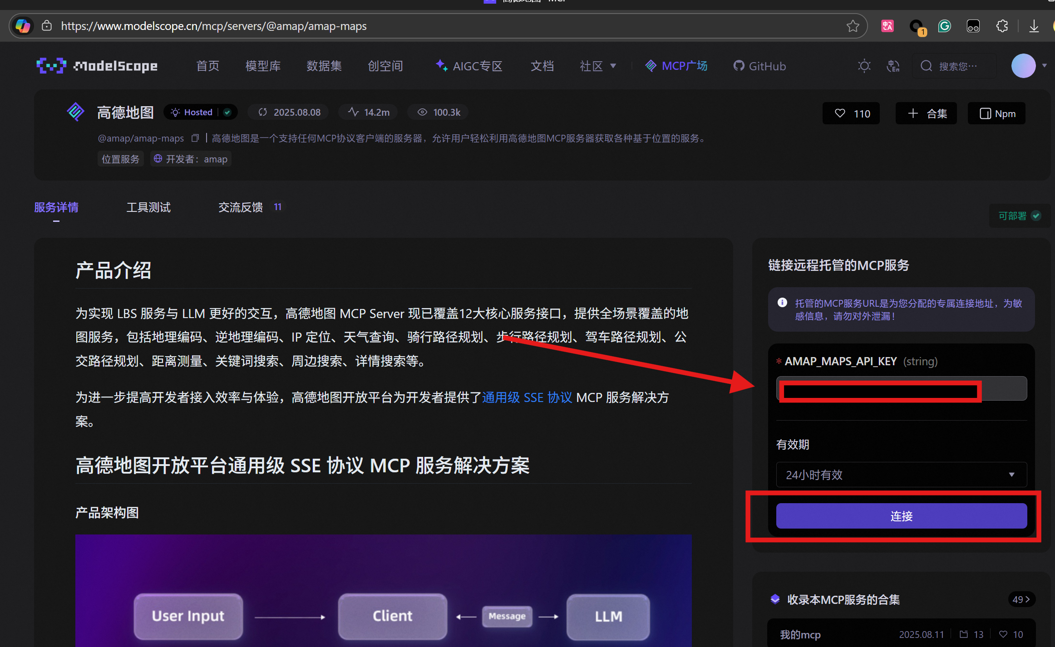1055x647 pixels.
Task: Open the 24小时有效 validity dropdown
Action: pyautogui.click(x=901, y=475)
